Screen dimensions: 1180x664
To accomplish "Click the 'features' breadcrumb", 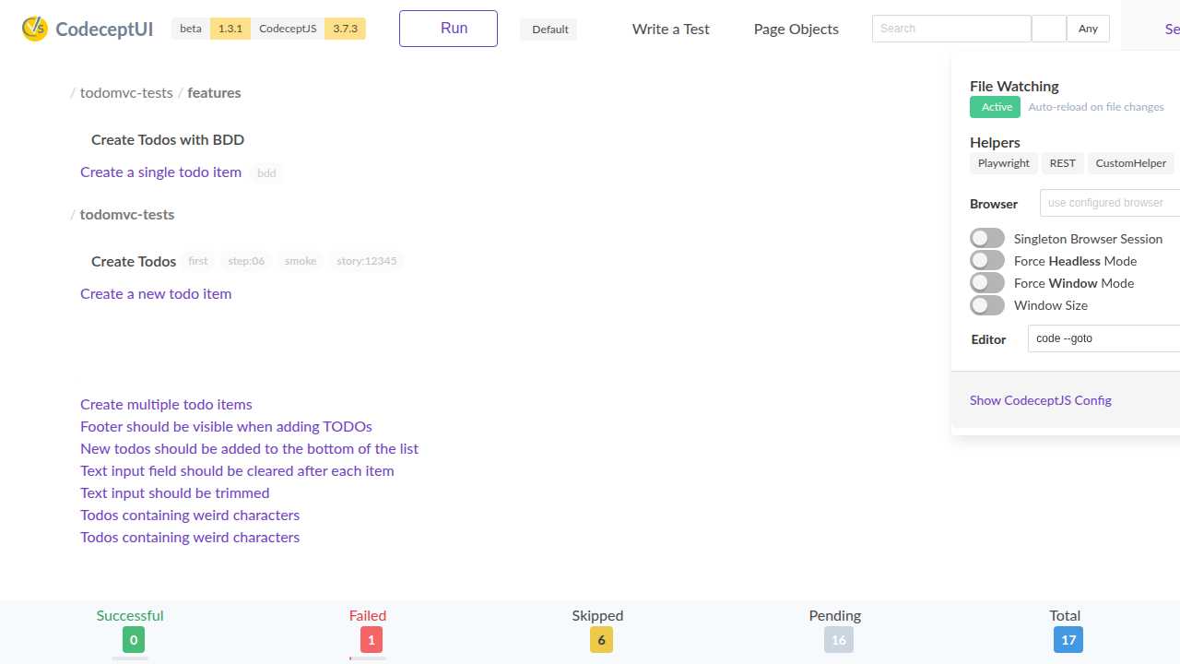I will click(x=214, y=93).
